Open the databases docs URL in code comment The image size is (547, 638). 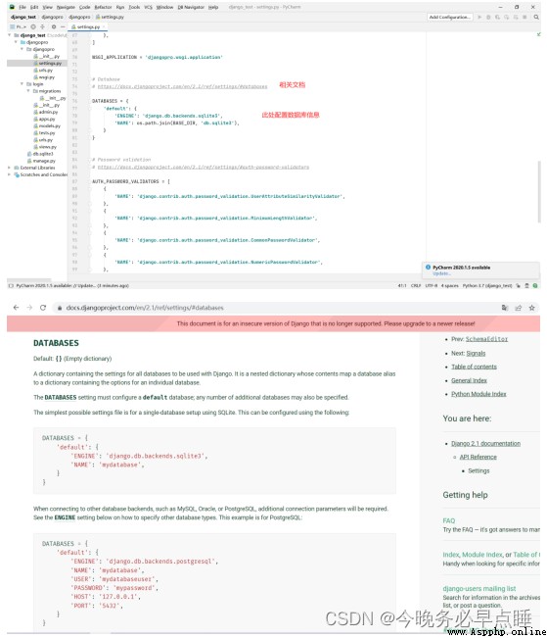(x=182, y=86)
